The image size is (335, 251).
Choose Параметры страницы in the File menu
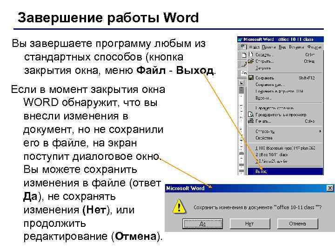click(285, 108)
